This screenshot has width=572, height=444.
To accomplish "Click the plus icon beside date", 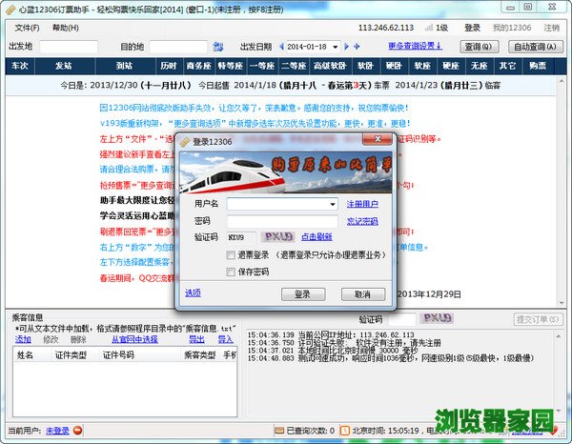I will (357, 47).
